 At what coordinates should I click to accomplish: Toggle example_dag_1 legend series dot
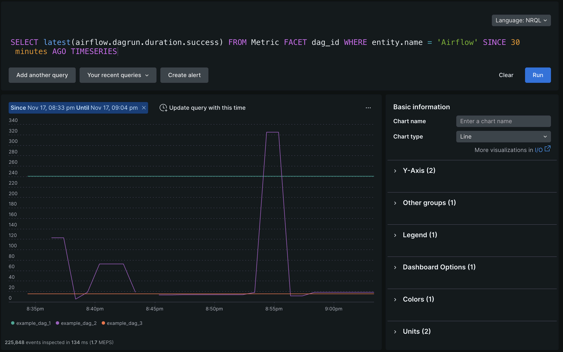[x=13, y=323]
